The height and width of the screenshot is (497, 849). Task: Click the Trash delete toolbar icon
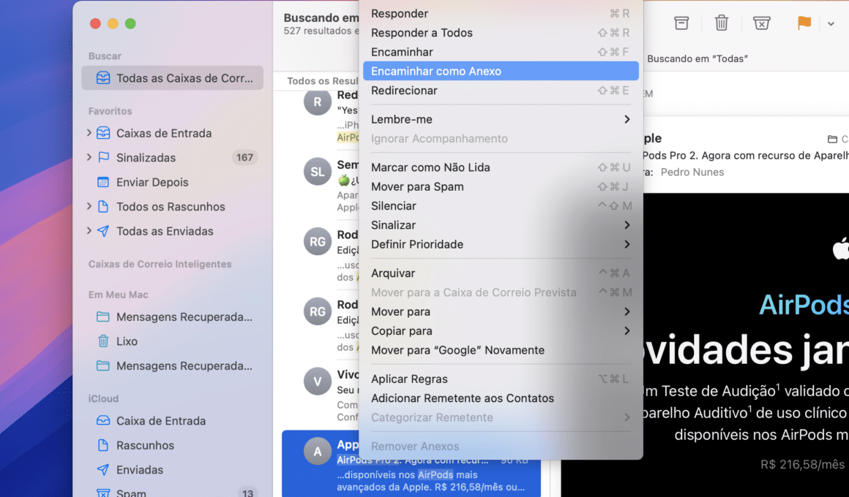click(x=721, y=23)
